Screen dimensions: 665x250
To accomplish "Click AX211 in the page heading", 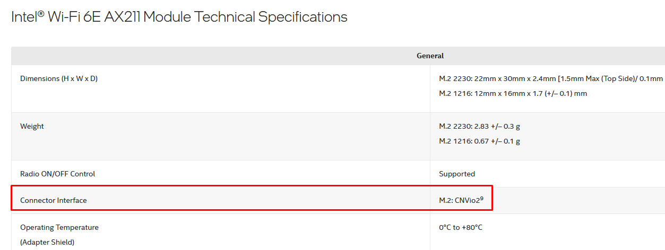I will [123, 17].
